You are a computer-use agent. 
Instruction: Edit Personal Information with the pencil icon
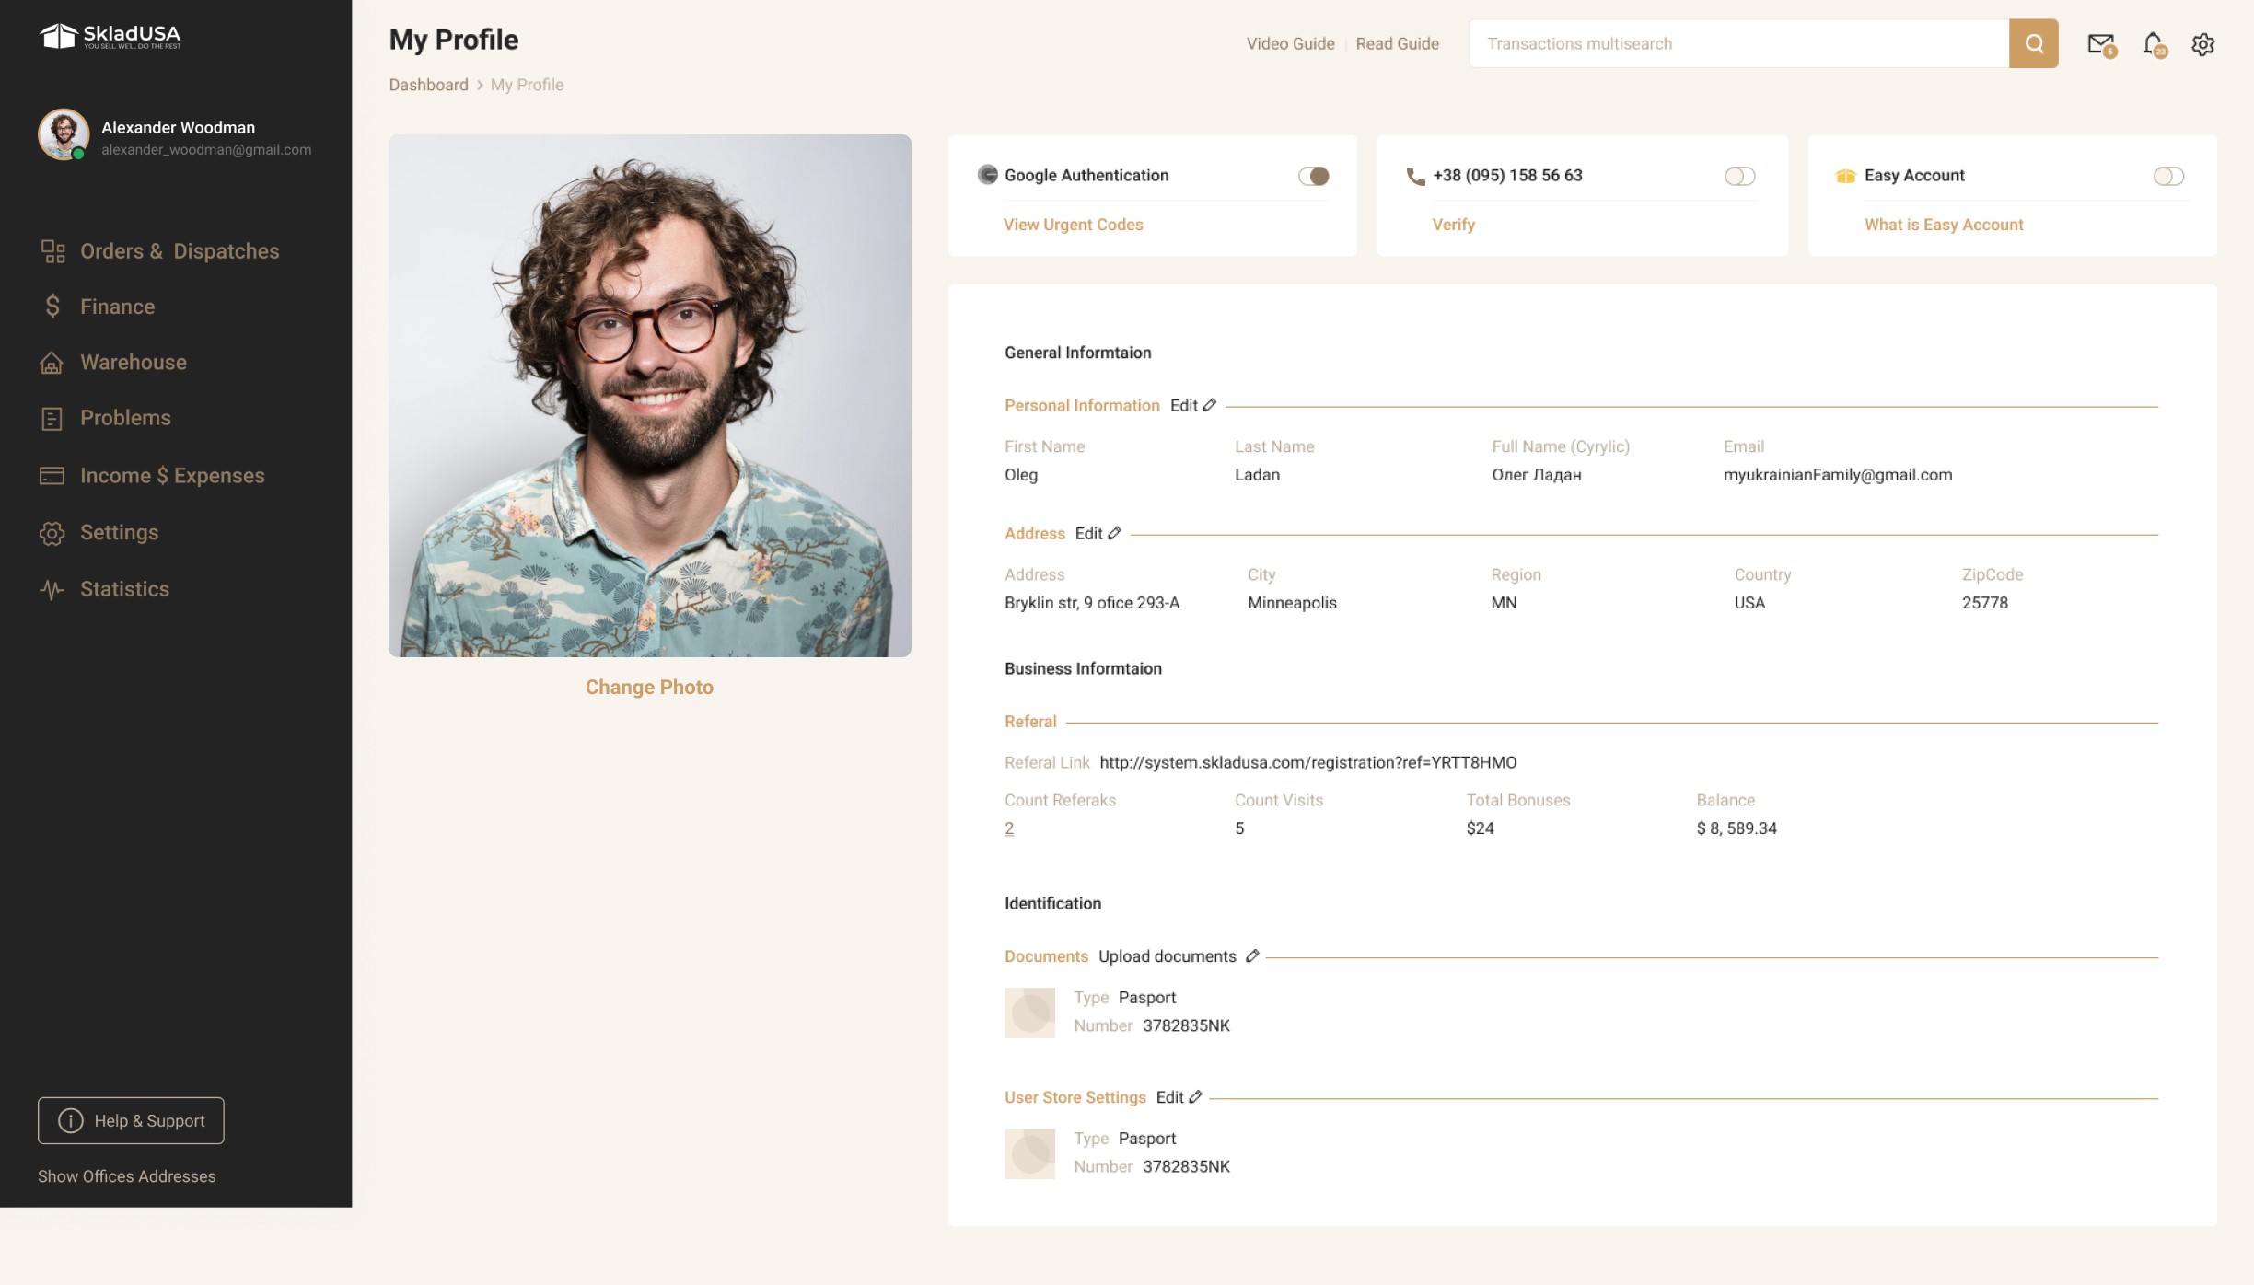1210,404
